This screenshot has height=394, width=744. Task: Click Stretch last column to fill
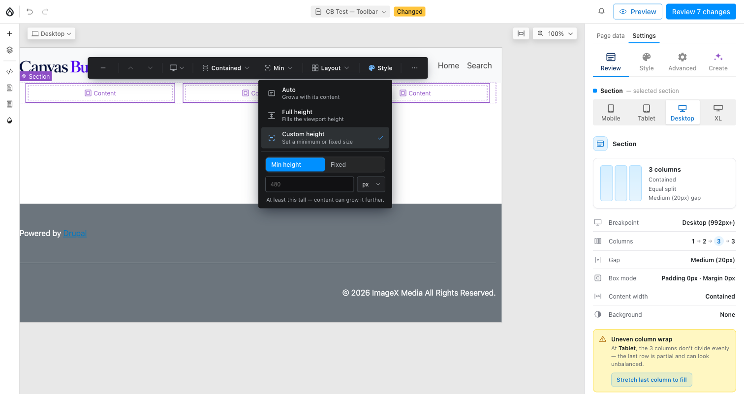(651, 380)
